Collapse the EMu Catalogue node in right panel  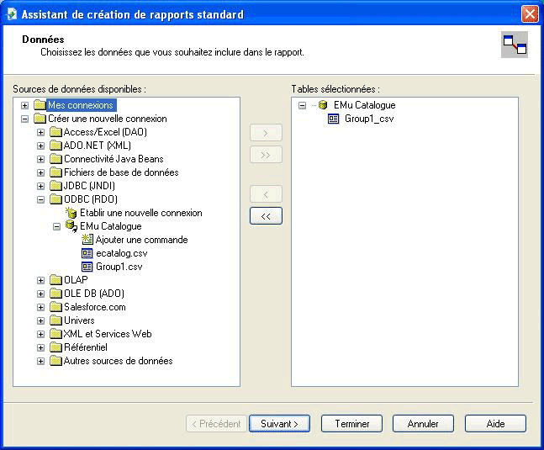click(302, 105)
